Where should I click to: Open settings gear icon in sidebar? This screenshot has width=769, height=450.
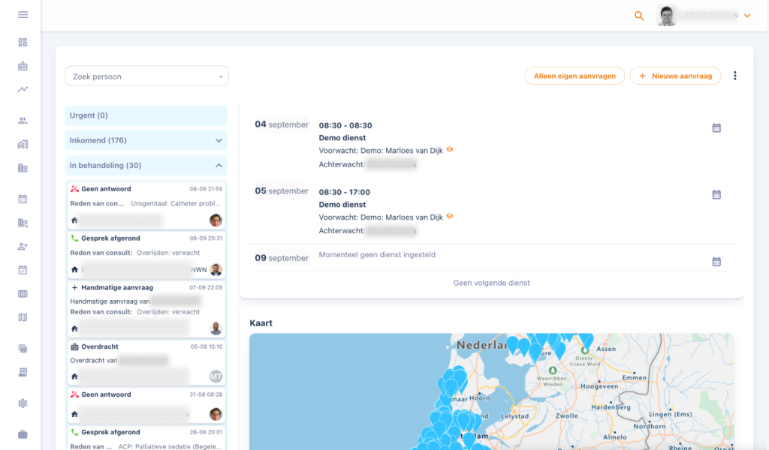point(23,403)
